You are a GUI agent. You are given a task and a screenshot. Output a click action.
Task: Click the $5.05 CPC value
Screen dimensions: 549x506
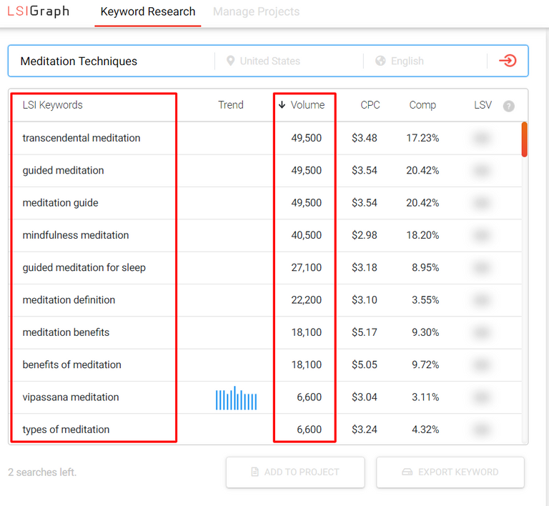tap(365, 364)
